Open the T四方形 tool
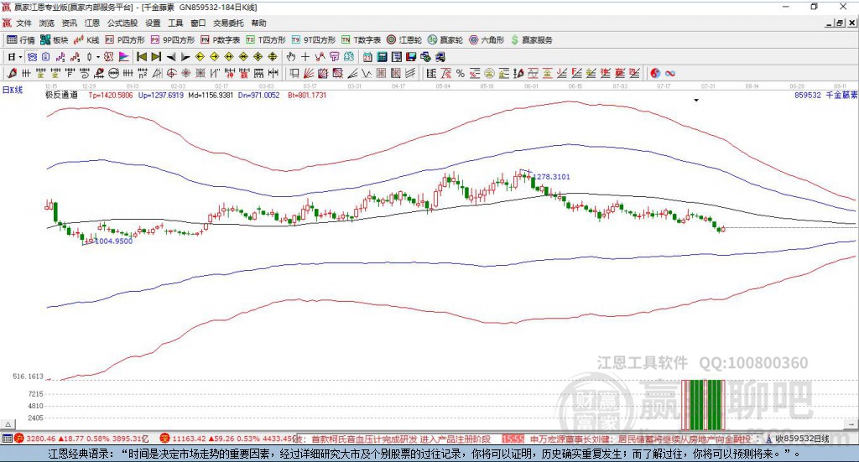 [266, 40]
